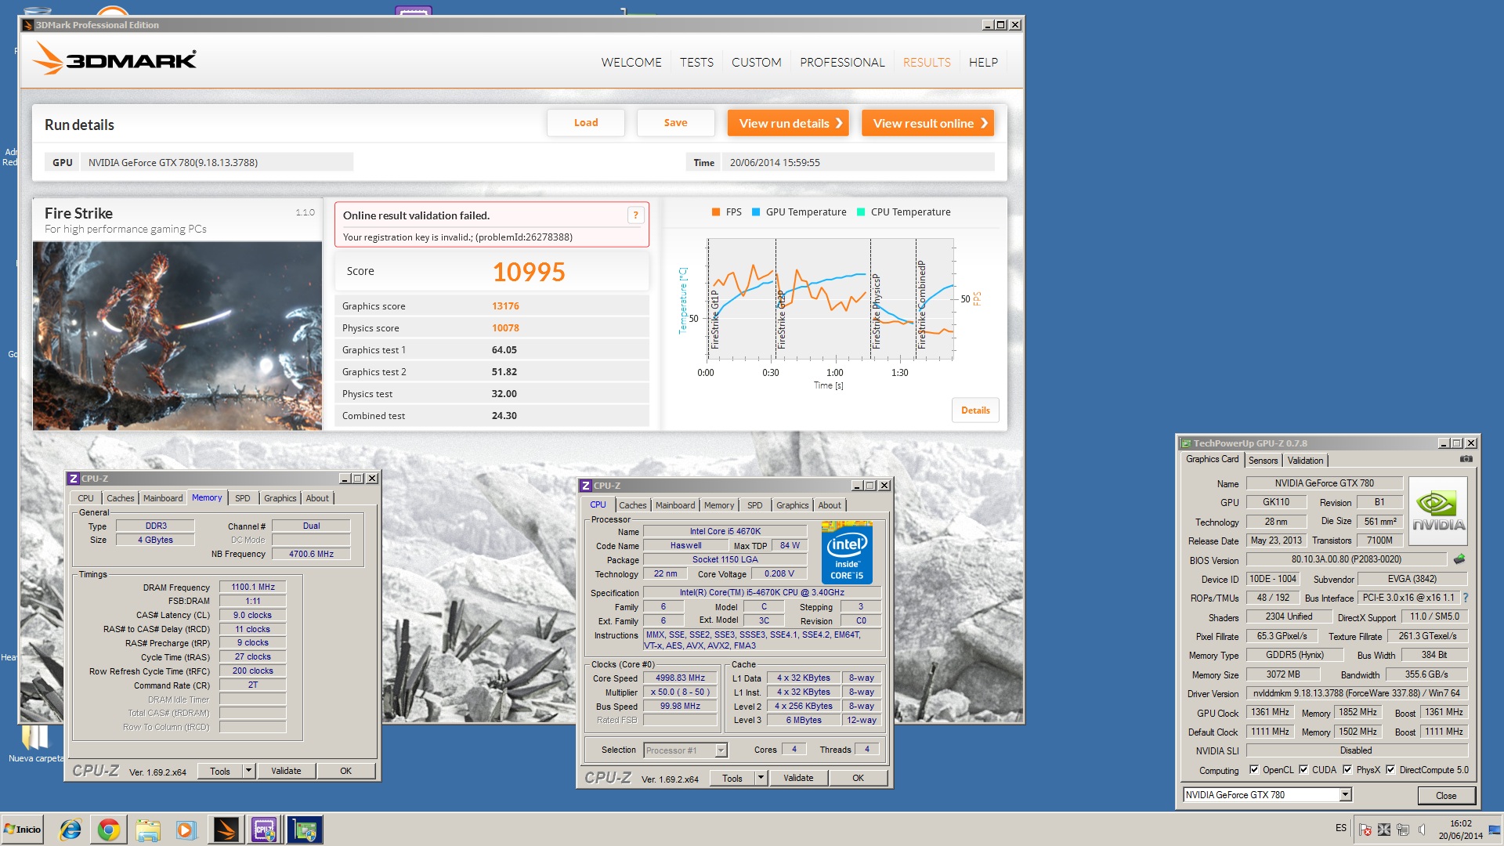Open the Processor #1 selection dropdown

pyautogui.click(x=721, y=750)
